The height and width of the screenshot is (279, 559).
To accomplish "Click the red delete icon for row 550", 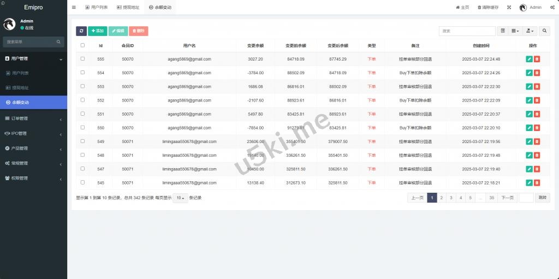I will tap(537, 128).
